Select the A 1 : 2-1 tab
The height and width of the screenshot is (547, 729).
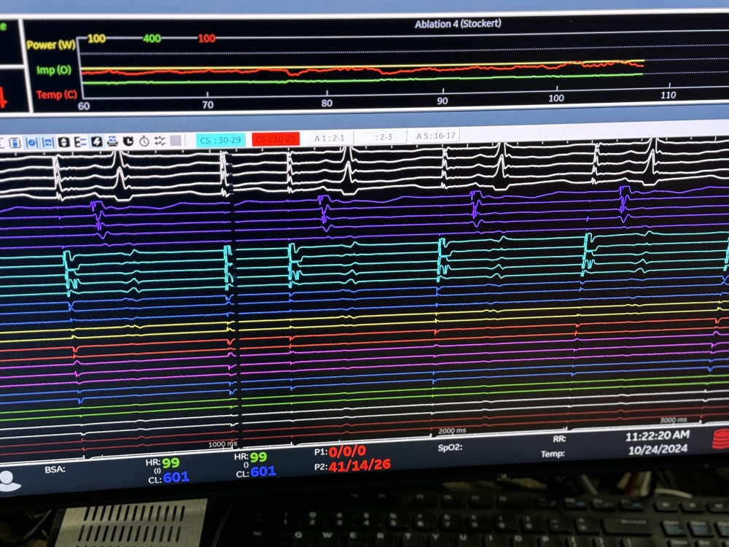pos(330,138)
